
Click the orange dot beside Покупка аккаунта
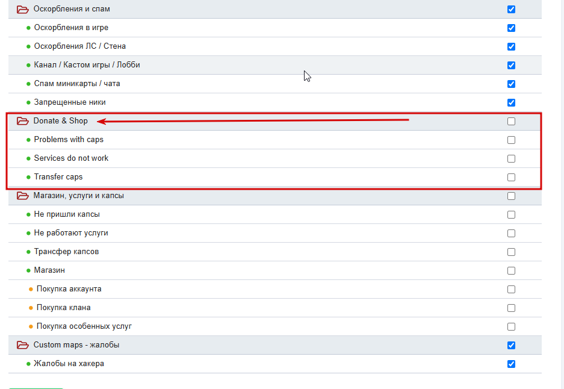tap(31, 289)
